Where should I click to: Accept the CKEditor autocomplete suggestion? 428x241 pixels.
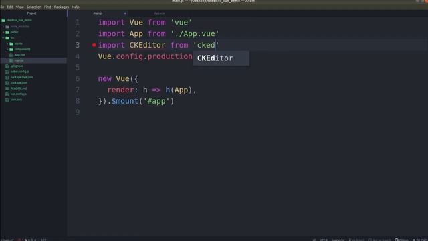click(221, 58)
